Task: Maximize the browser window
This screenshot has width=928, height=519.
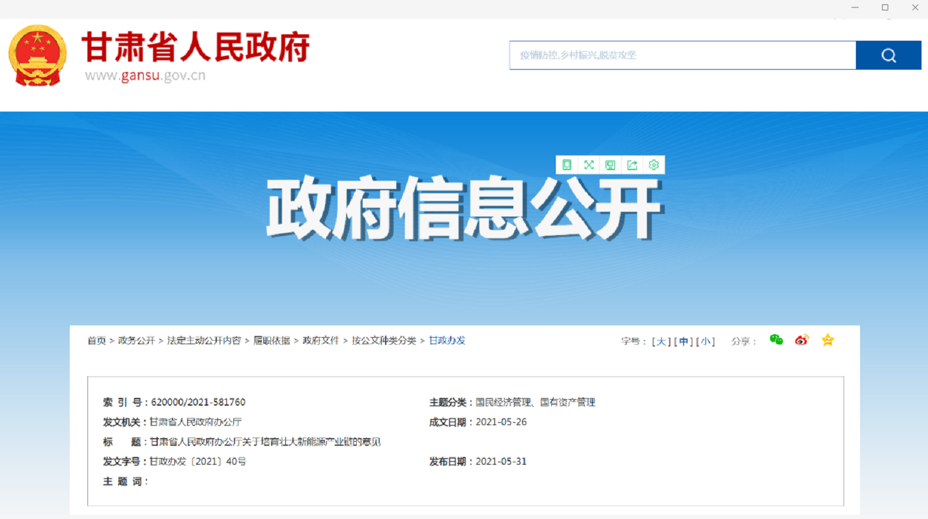Action: (885, 8)
